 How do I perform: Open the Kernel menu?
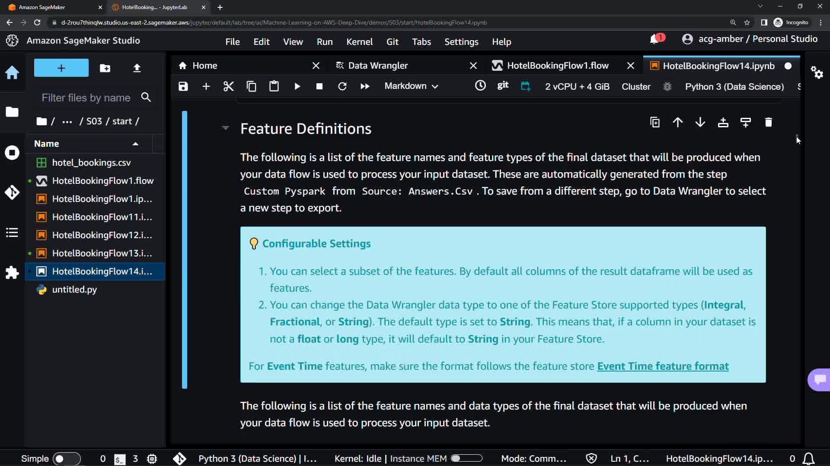tap(359, 42)
